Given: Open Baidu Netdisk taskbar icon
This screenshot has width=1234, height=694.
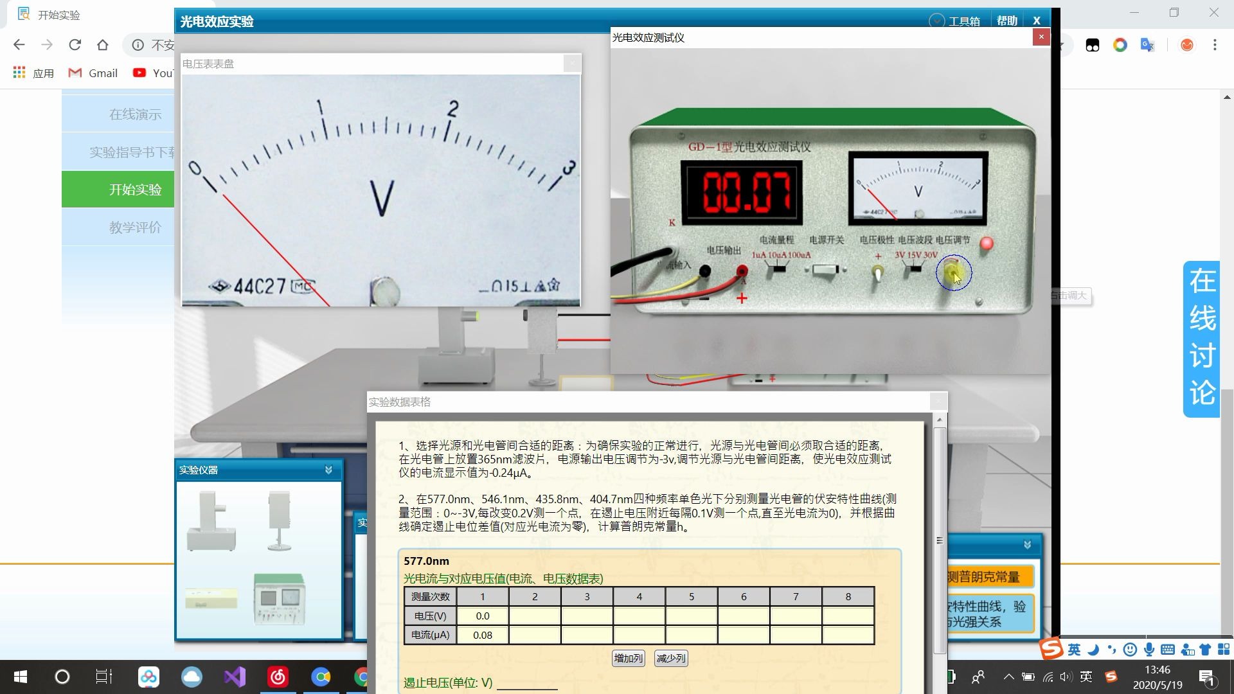Looking at the screenshot, I should [x=148, y=677].
